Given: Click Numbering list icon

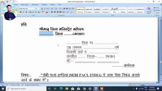Looking at the screenshot, I should (56, 9).
